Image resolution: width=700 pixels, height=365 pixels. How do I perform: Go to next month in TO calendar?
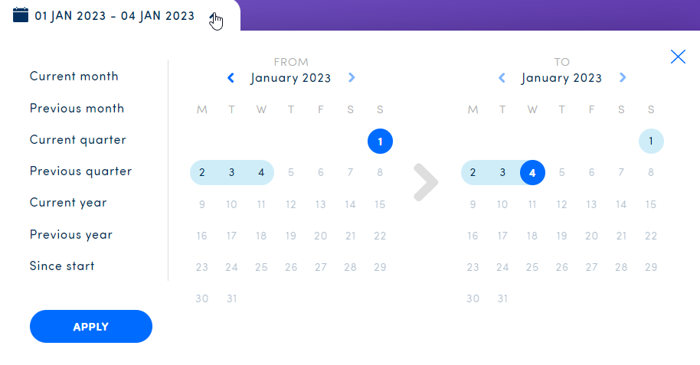click(623, 77)
